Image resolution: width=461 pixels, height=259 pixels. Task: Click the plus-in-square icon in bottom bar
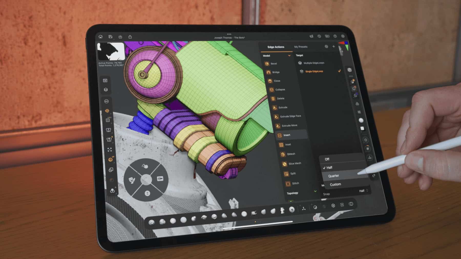tap(342, 204)
